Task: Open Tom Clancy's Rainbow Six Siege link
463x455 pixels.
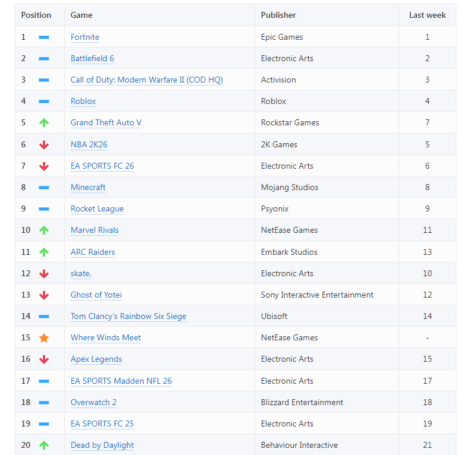Action: point(128,317)
